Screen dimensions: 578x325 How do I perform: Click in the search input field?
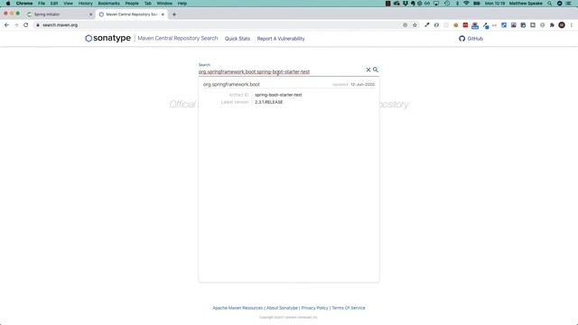[x=281, y=71]
